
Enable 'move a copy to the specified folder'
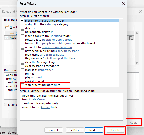[x=22, y=36]
